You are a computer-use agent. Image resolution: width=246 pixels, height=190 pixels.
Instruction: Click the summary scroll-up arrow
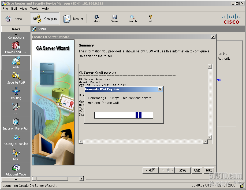[210, 66]
